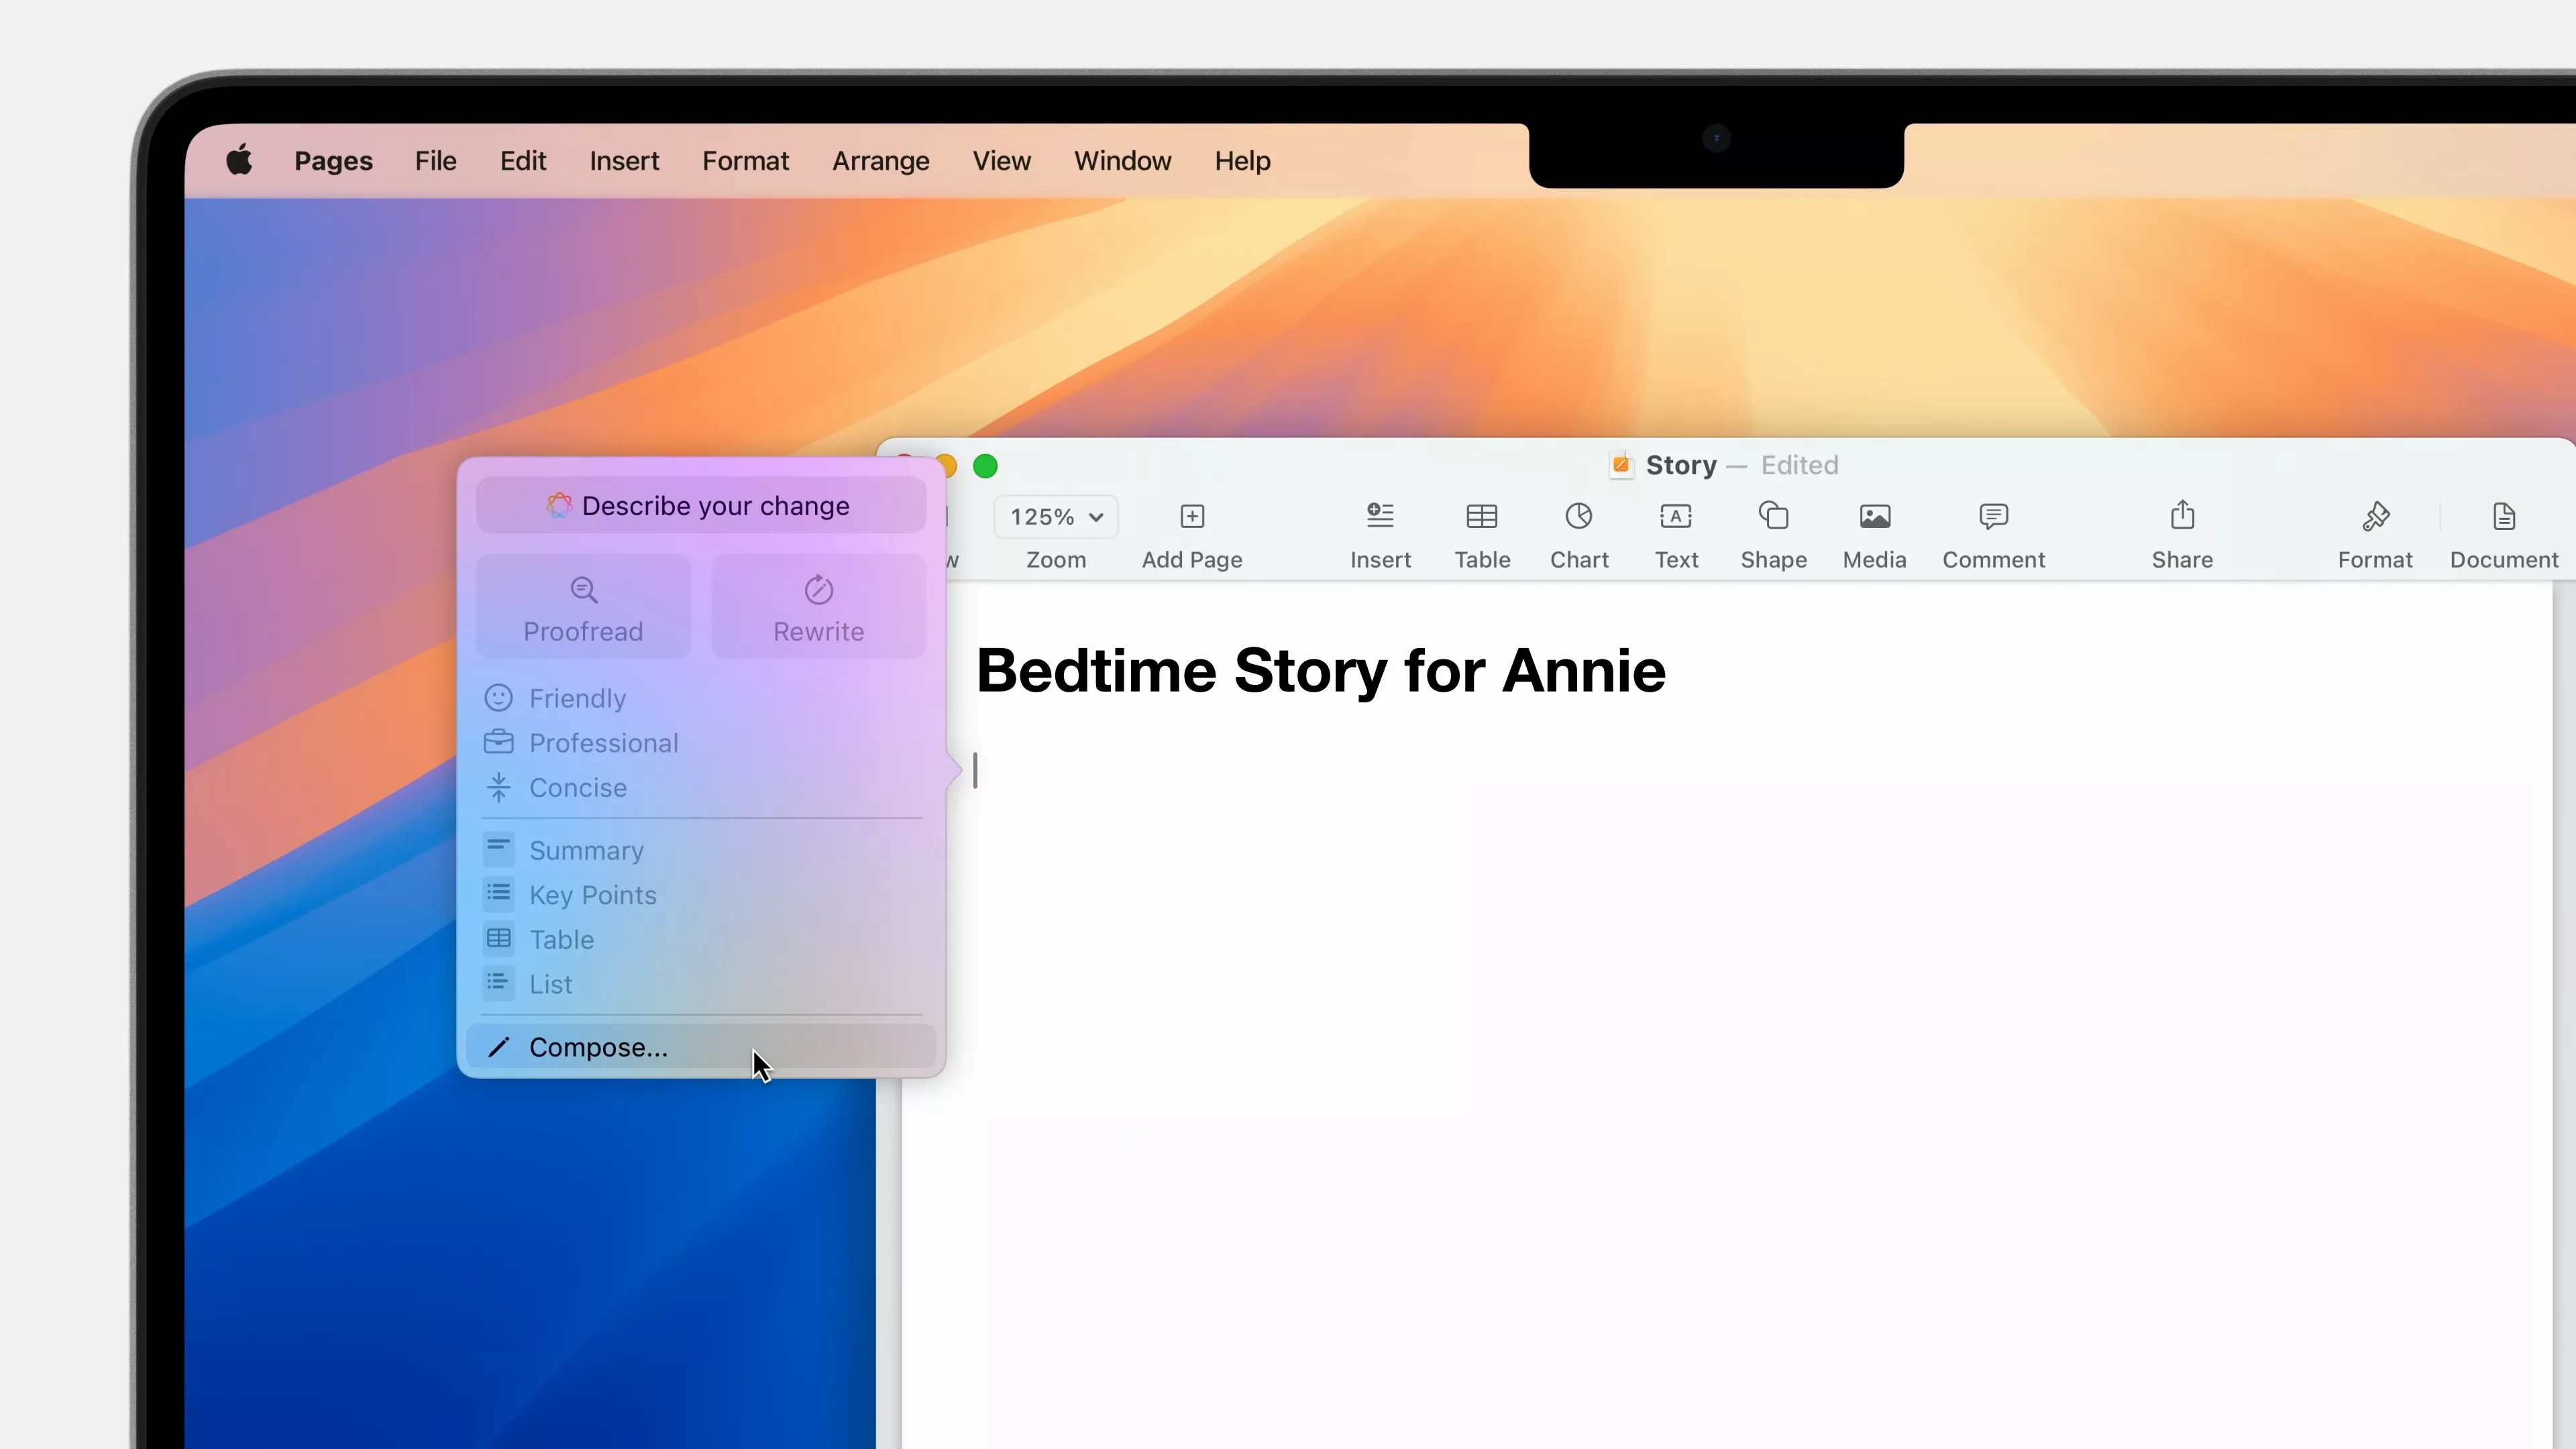Click the Edited status in title bar
2576x1449 pixels.
tap(1799, 465)
